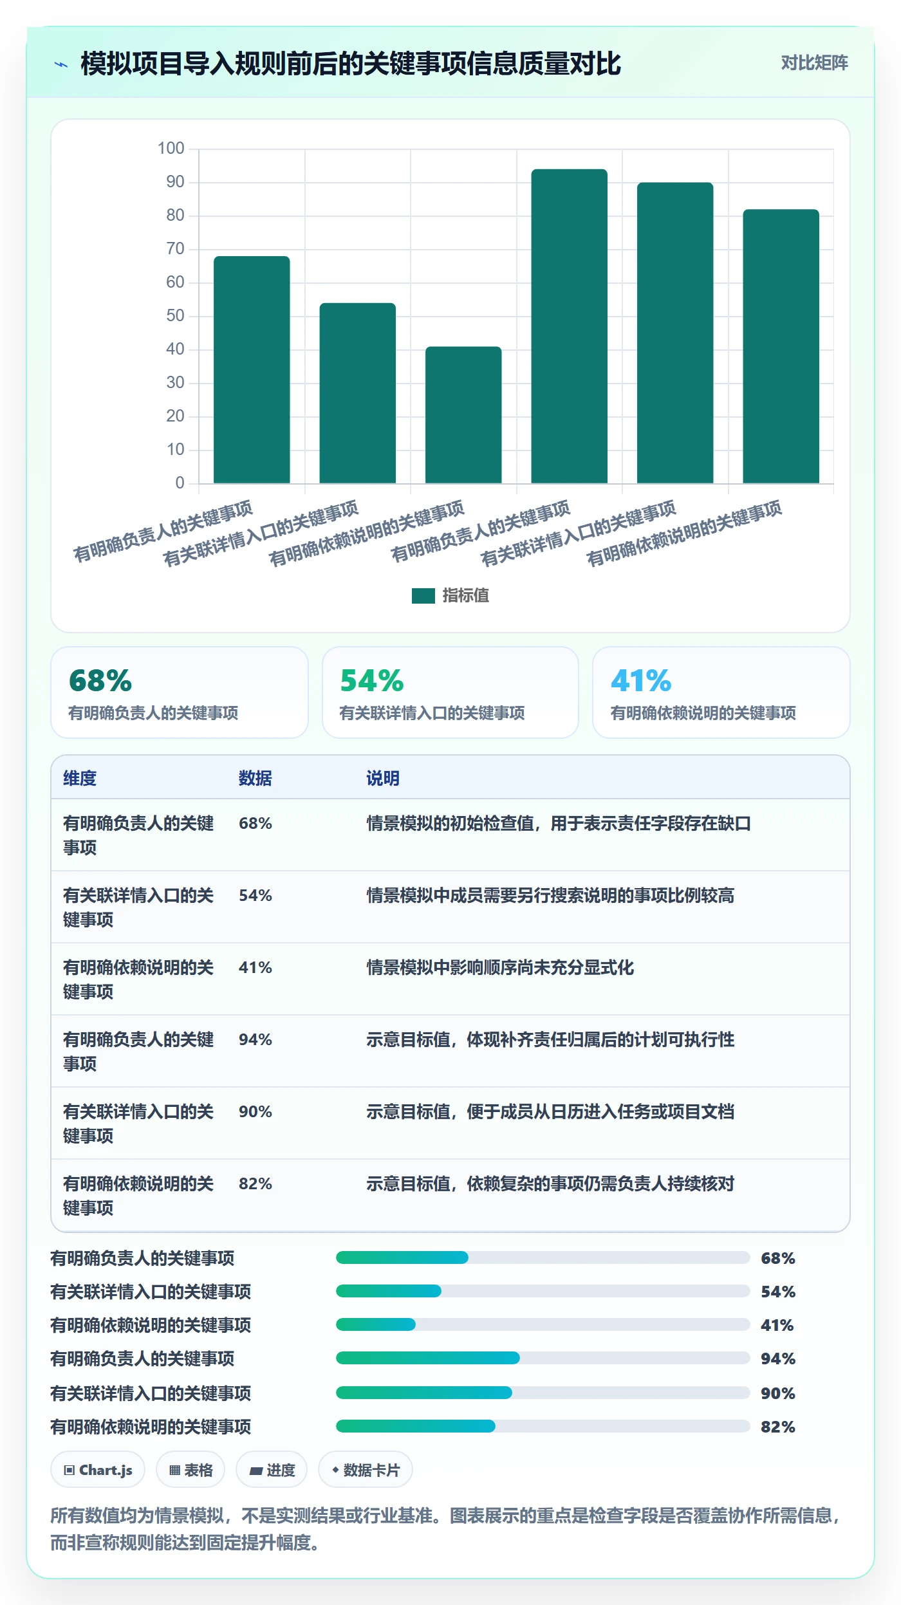Click the 82% cell in the table
The image size is (901, 1605).
[255, 1183]
